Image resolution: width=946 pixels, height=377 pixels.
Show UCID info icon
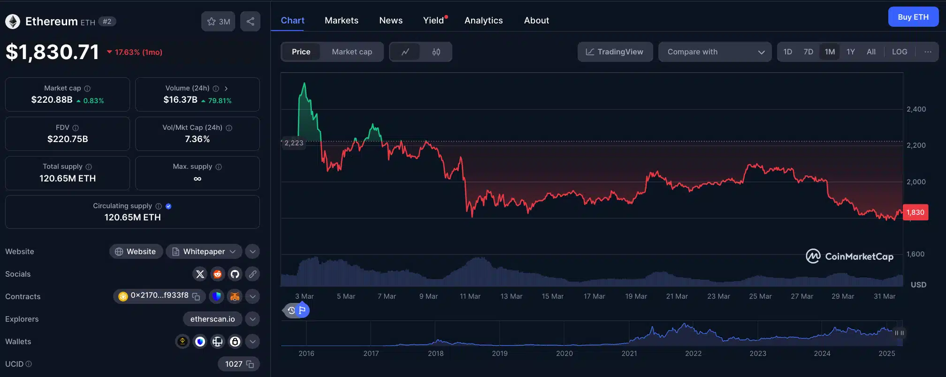pos(29,364)
